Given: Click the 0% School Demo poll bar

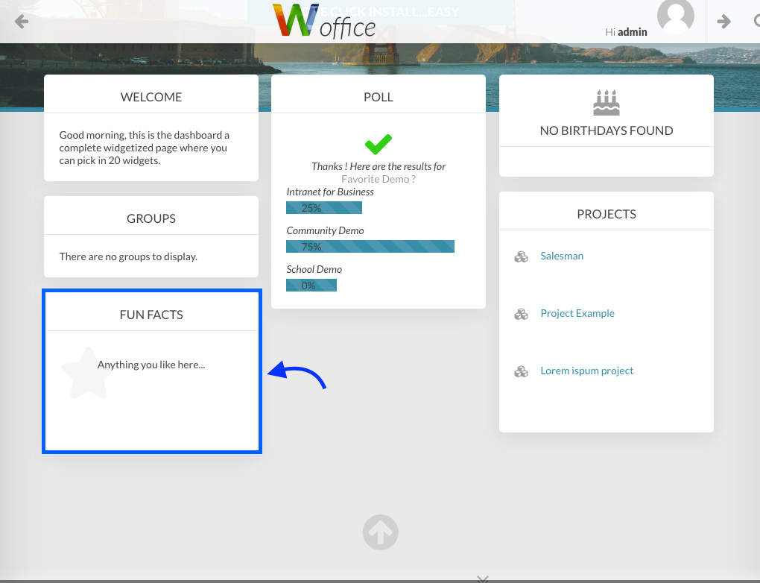Looking at the screenshot, I should [x=311, y=286].
